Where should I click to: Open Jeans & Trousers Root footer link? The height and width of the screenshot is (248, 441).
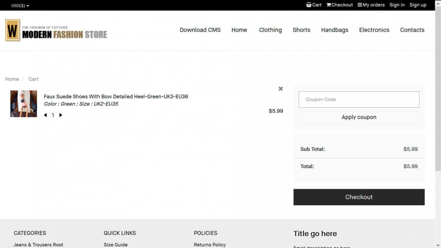[x=38, y=244]
